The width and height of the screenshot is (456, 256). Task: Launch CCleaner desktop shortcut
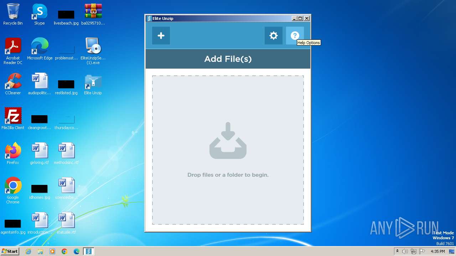[x=13, y=84]
